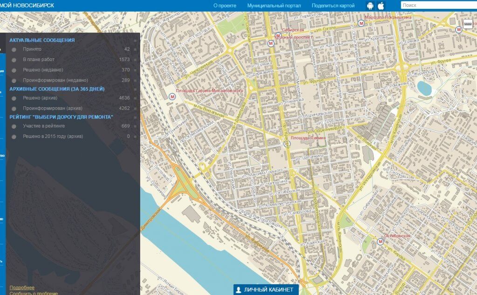
Task: Collapse the Актуальные сообщения section
Action: (x=42, y=40)
